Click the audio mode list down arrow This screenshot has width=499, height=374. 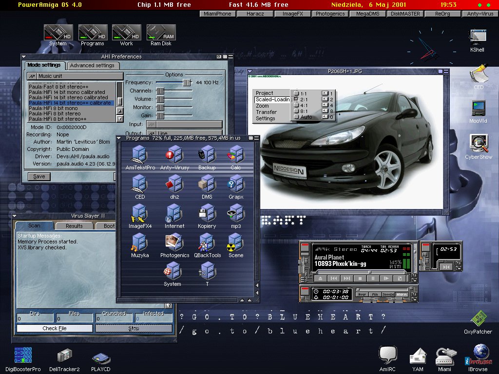pyautogui.click(x=120, y=119)
